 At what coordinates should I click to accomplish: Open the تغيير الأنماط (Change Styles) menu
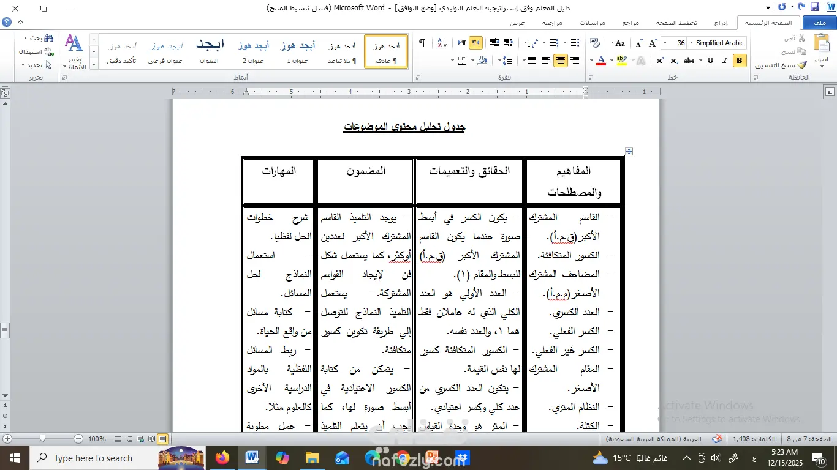tap(75, 52)
